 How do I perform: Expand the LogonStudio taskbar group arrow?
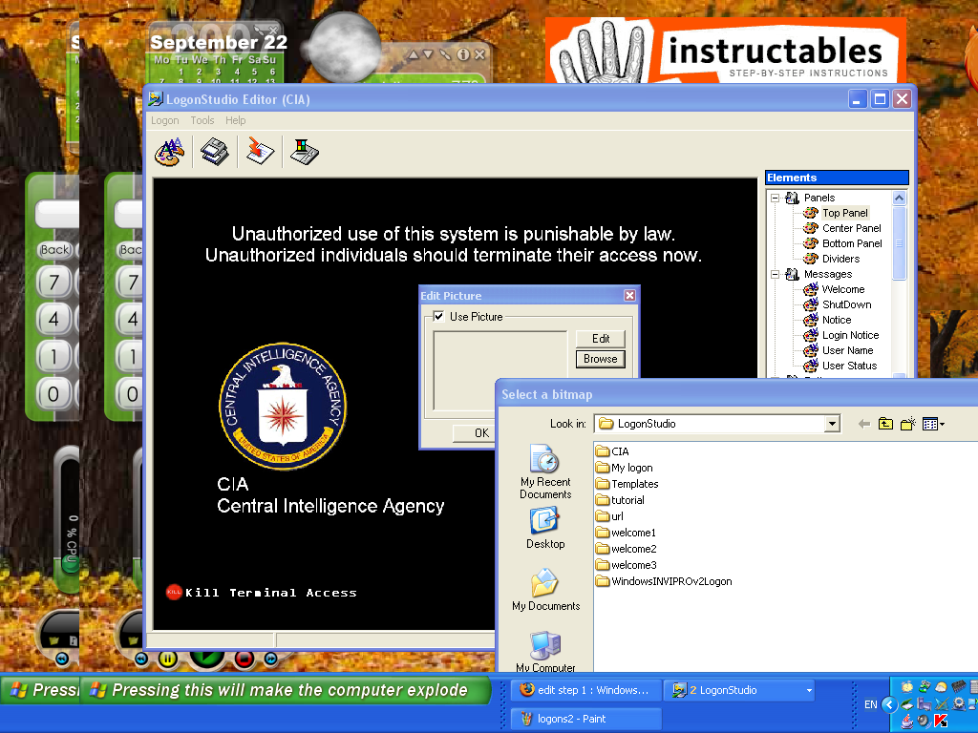pos(809,691)
